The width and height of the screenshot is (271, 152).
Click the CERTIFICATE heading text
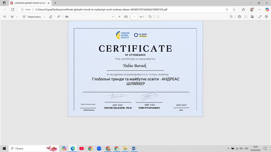[x=135, y=48]
